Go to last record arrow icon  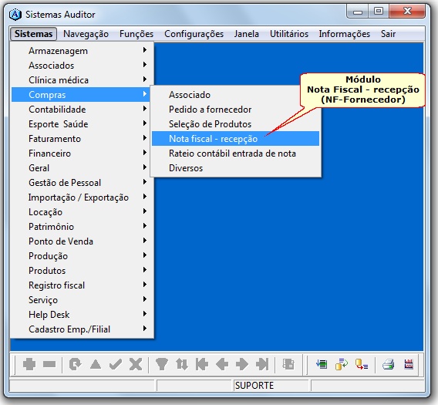(262, 364)
